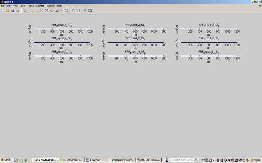The width and height of the screenshot is (262, 163).
Task: Click the Windows Start button
Action: pyautogui.click(x=6, y=160)
